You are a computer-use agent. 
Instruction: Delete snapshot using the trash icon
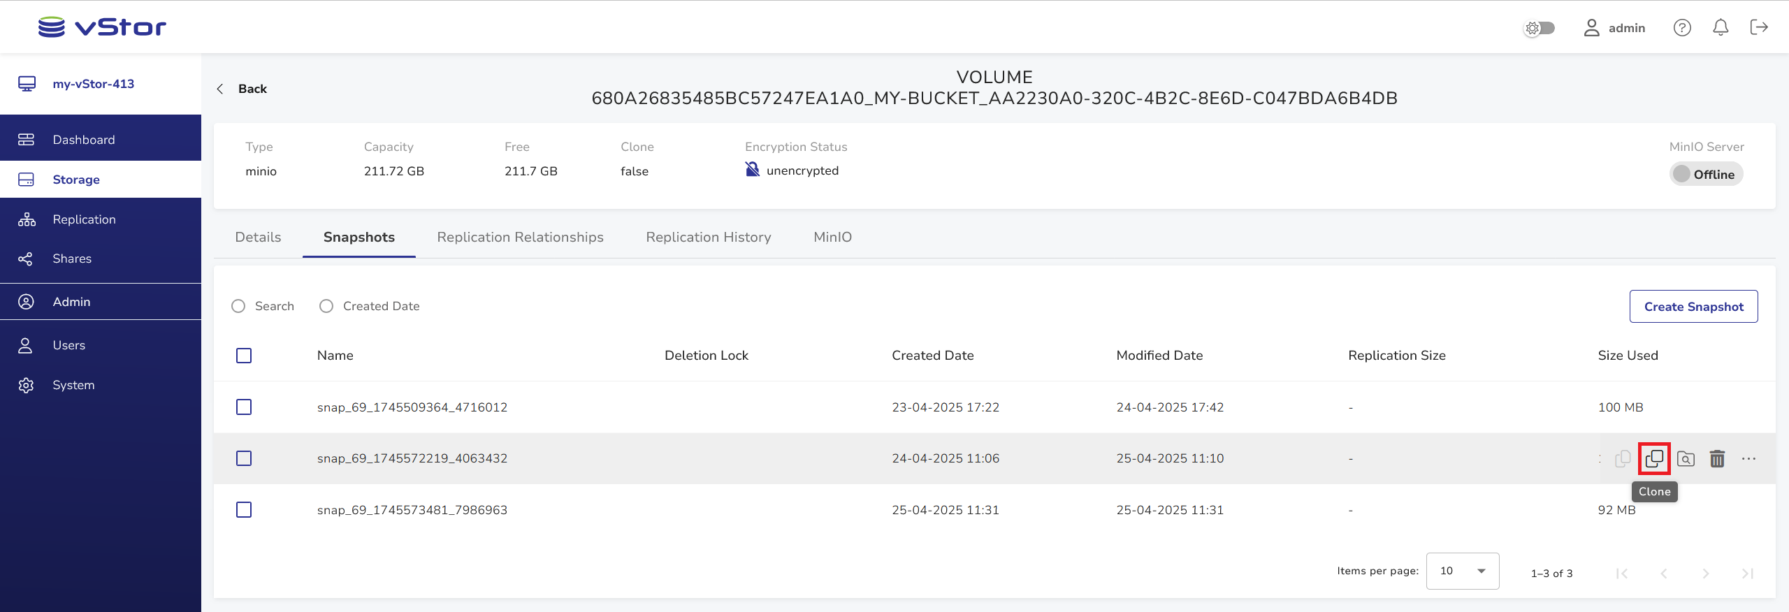pos(1717,459)
